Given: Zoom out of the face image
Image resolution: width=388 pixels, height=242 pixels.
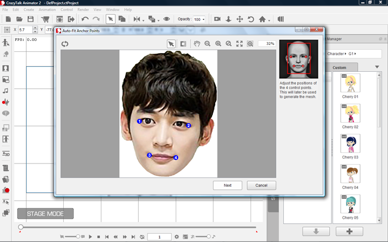Looking at the screenshot, I should pos(207,44).
